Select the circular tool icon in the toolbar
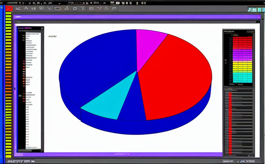 (x=75, y=8)
